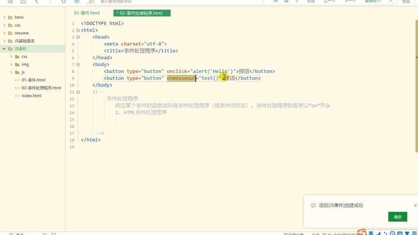Image resolution: width=418 pixels, height=235 pixels.
Task: Dismiss the project created notification with X
Action: pos(415,205)
